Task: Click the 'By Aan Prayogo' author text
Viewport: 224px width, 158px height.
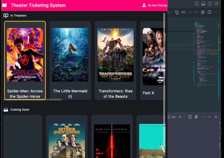Action: 157,5
